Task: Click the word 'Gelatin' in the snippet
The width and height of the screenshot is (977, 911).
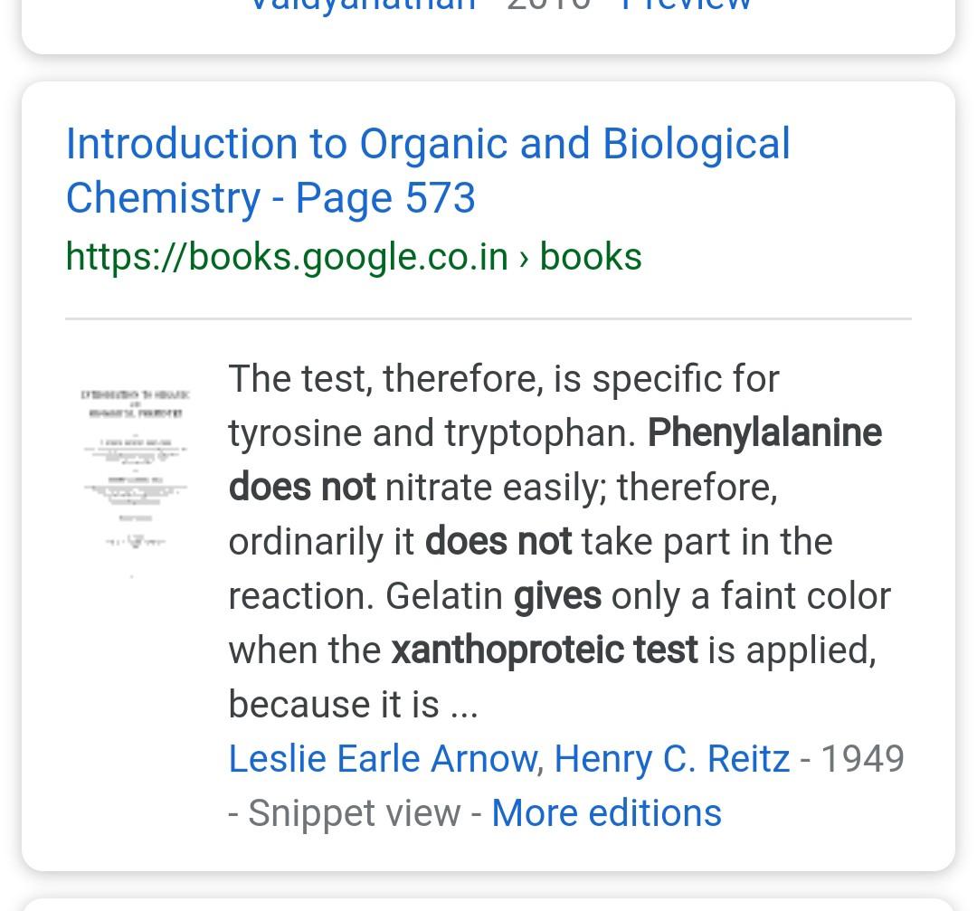Action: coord(444,596)
